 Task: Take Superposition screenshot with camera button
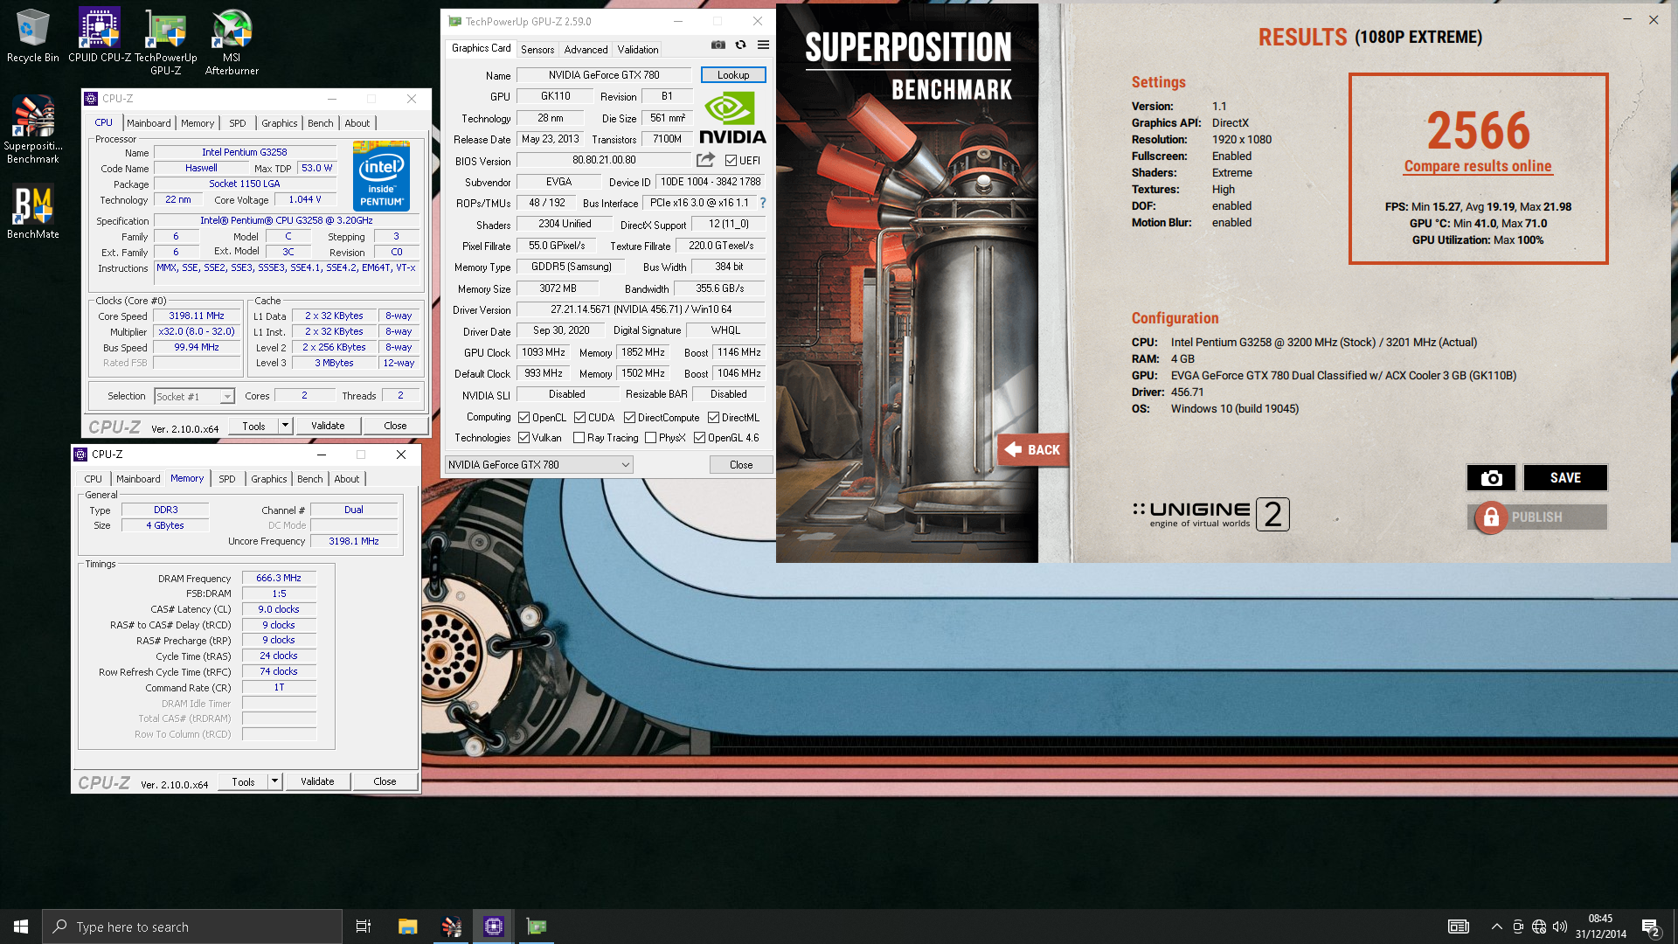pos(1492,478)
